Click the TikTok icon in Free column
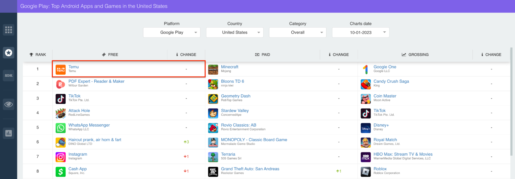 (x=61, y=99)
